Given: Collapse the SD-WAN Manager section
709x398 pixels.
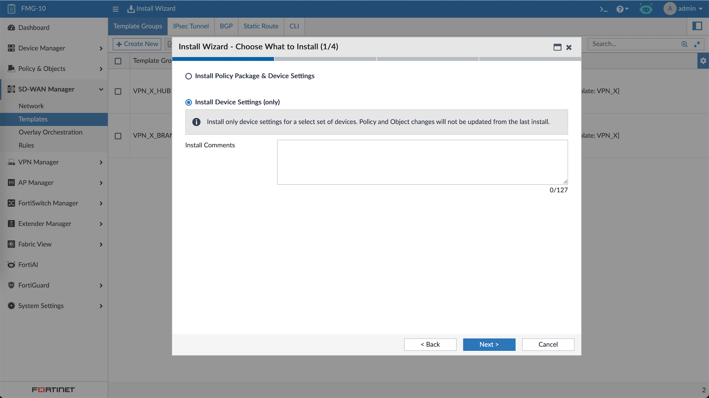Looking at the screenshot, I should 101,89.
